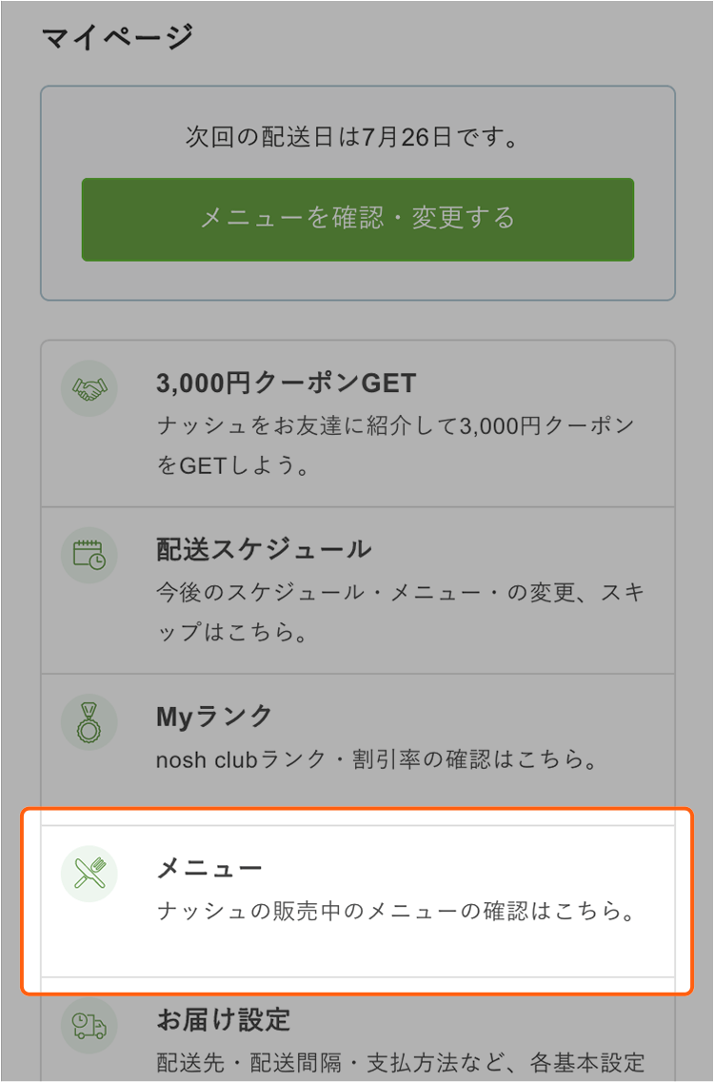Click ナッシュの販売中のメニュー description text
The height and width of the screenshot is (1082, 714).
(396, 911)
